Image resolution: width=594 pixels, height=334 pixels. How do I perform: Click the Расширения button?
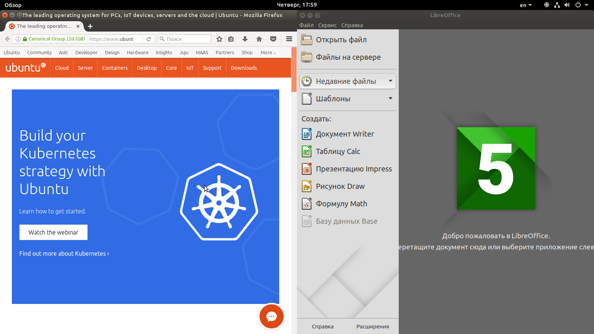coord(373,327)
